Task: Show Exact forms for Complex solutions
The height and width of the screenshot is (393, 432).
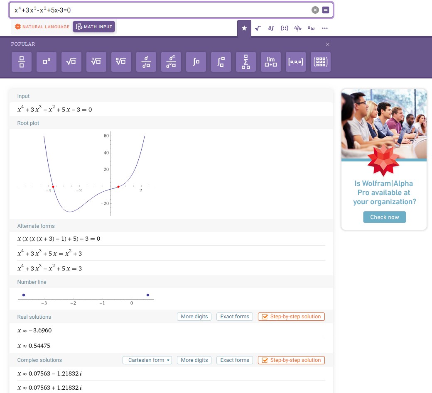Action: click(x=235, y=360)
